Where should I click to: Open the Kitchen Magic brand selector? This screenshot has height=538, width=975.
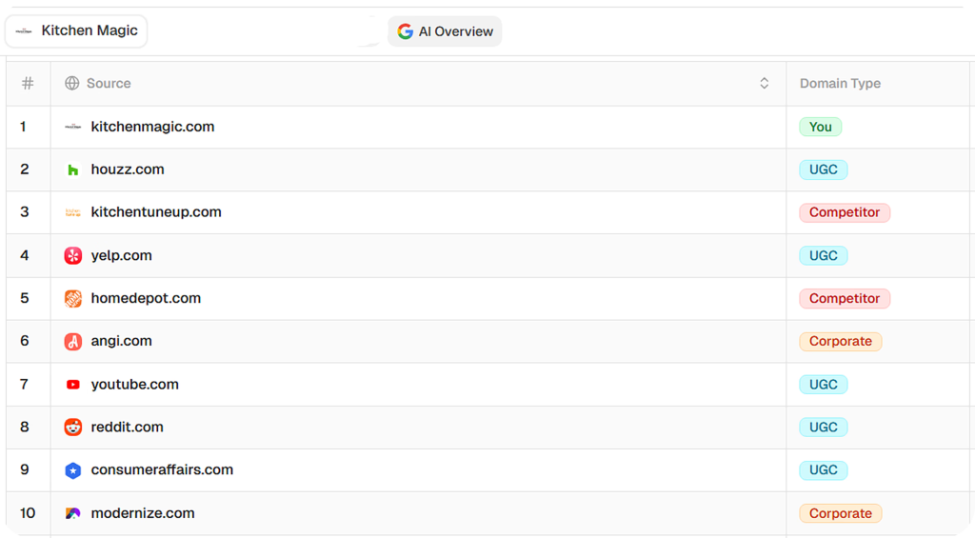tap(77, 31)
